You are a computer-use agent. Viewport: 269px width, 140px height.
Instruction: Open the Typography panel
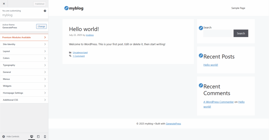tap(24, 65)
